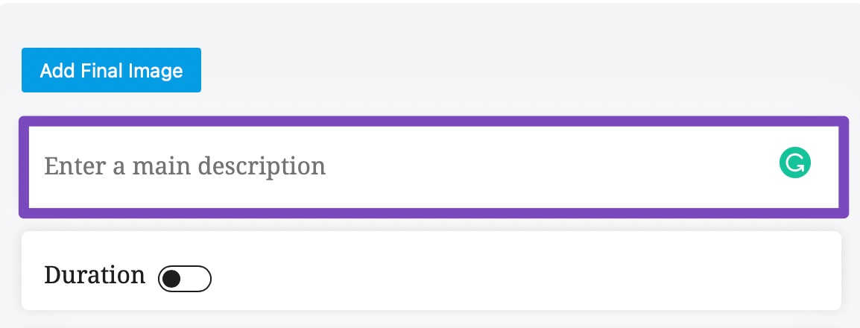The height and width of the screenshot is (328, 860).
Task: Click the Add Final Image button
Action: pyautogui.click(x=111, y=70)
